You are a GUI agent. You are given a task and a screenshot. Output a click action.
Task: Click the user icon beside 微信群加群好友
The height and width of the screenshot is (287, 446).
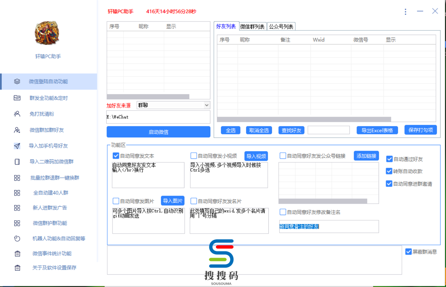tap(17, 130)
